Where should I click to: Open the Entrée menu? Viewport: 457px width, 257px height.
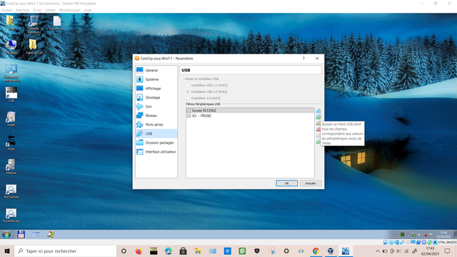pos(51,10)
